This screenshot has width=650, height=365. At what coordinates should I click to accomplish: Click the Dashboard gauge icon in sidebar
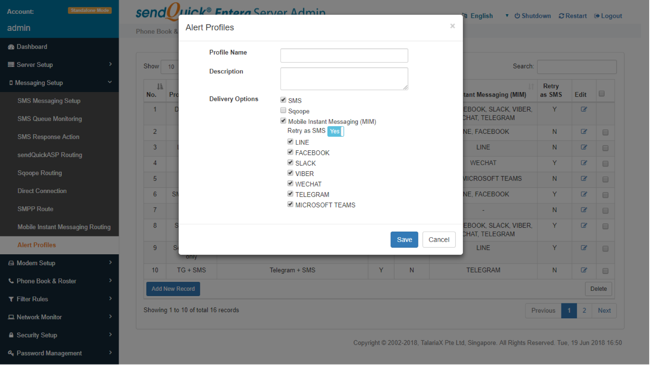point(11,47)
